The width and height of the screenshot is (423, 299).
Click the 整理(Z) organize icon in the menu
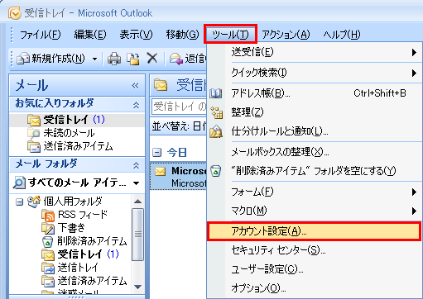point(216,112)
